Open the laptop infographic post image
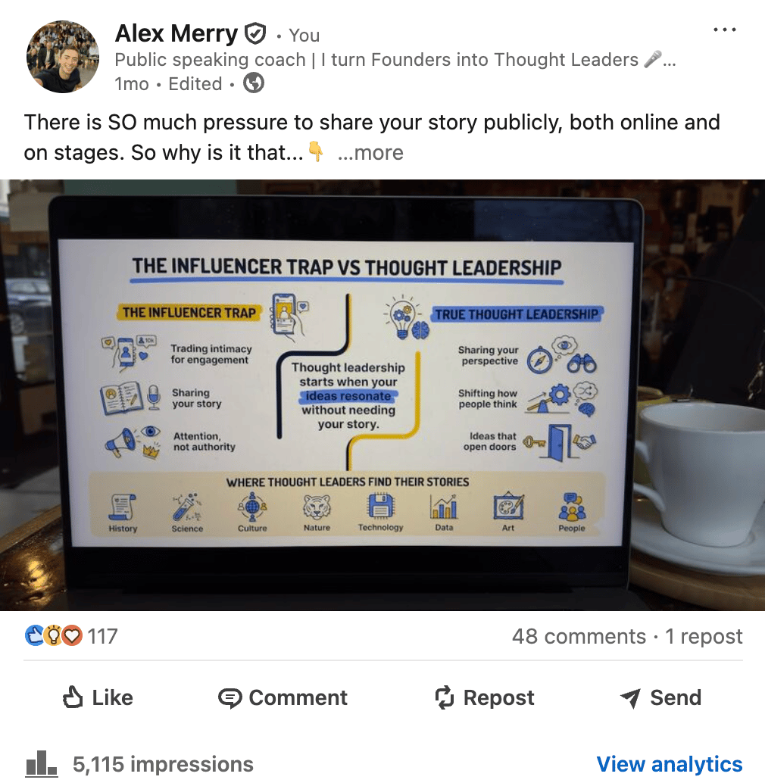The height and width of the screenshot is (783, 765). pyautogui.click(x=382, y=395)
